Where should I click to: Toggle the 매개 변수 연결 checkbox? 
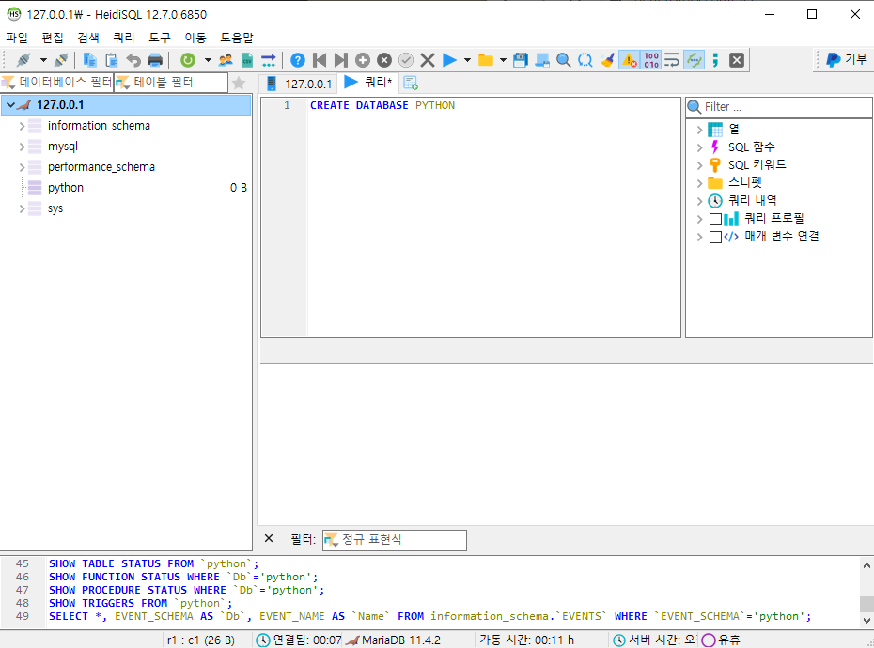pos(715,237)
